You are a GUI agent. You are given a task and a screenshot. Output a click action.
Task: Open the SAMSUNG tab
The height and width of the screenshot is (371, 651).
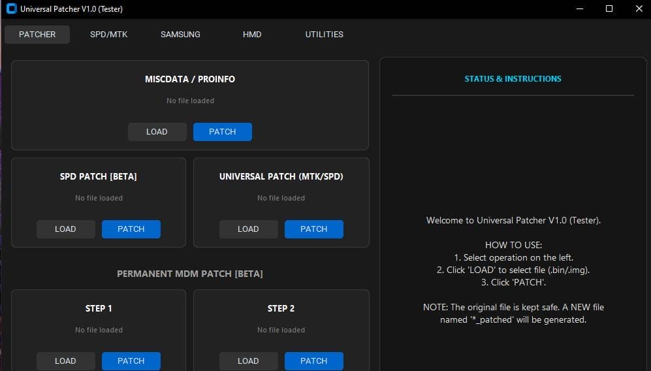click(x=181, y=35)
